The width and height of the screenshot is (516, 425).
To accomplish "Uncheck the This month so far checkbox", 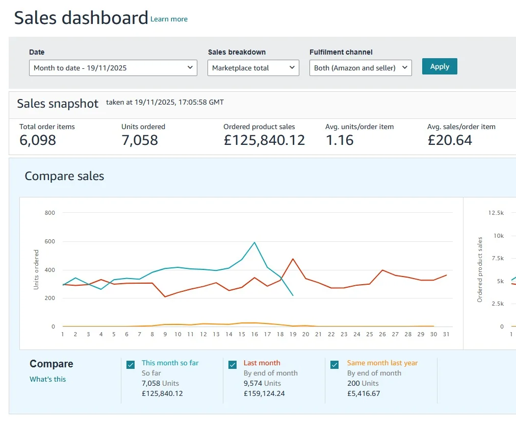I will click(x=131, y=365).
